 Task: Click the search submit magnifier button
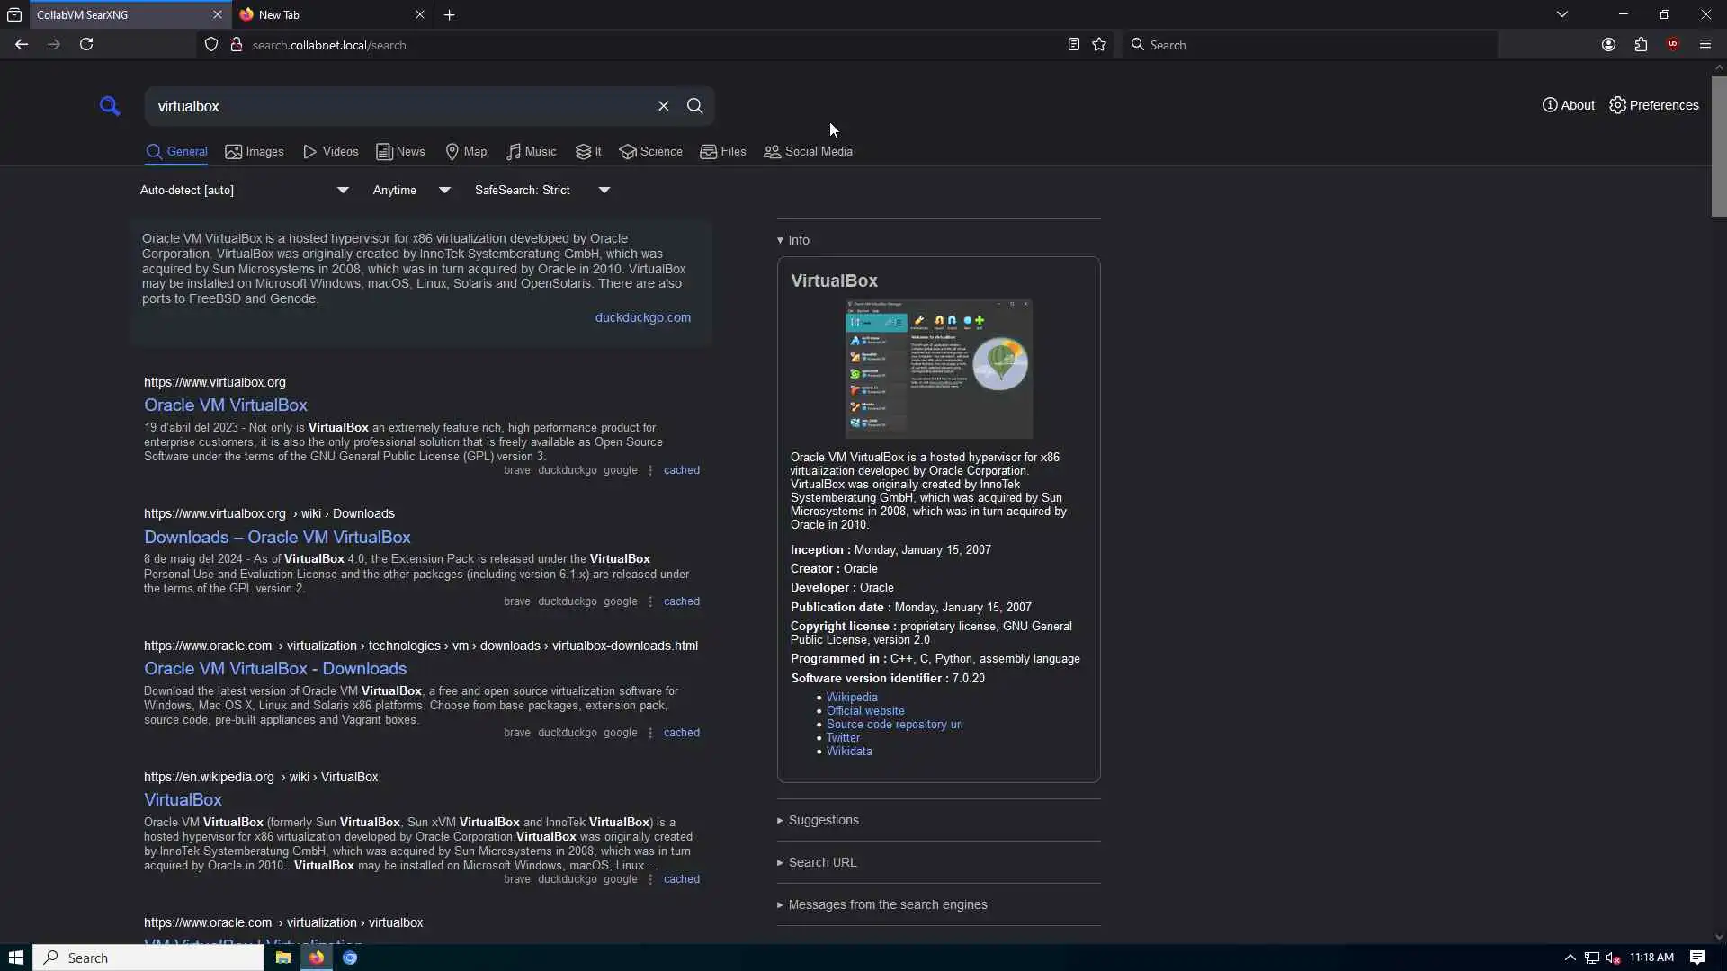pyautogui.click(x=694, y=106)
